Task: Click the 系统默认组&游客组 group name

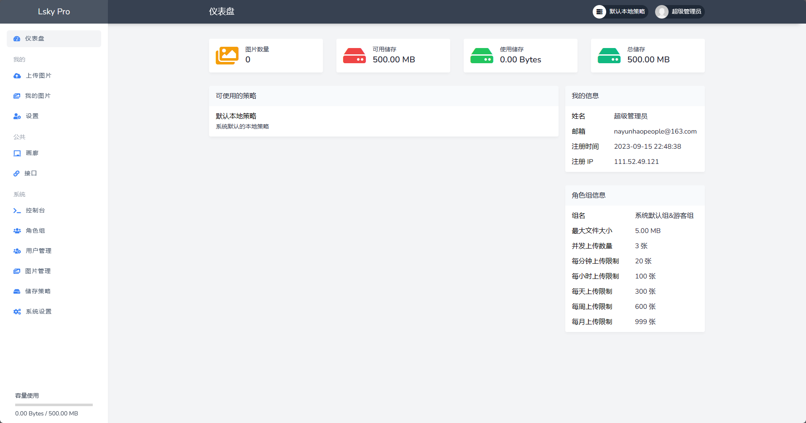Action: (x=664, y=216)
